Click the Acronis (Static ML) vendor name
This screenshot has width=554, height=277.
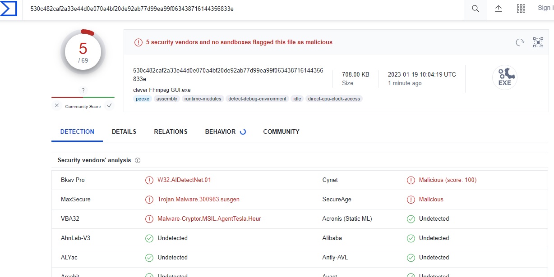pyautogui.click(x=347, y=219)
